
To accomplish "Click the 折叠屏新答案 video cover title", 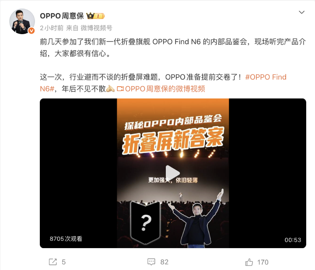I will (x=173, y=140).
